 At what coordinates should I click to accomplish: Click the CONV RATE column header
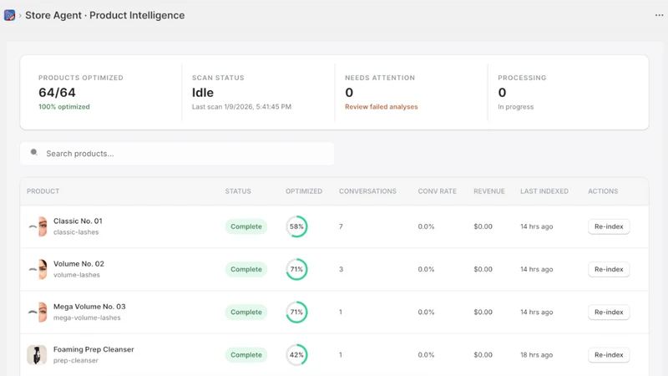437,191
